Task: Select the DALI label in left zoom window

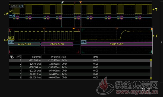Action: coord(11,42)
